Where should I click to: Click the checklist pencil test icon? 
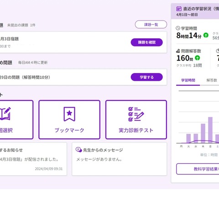tap(136, 114)
